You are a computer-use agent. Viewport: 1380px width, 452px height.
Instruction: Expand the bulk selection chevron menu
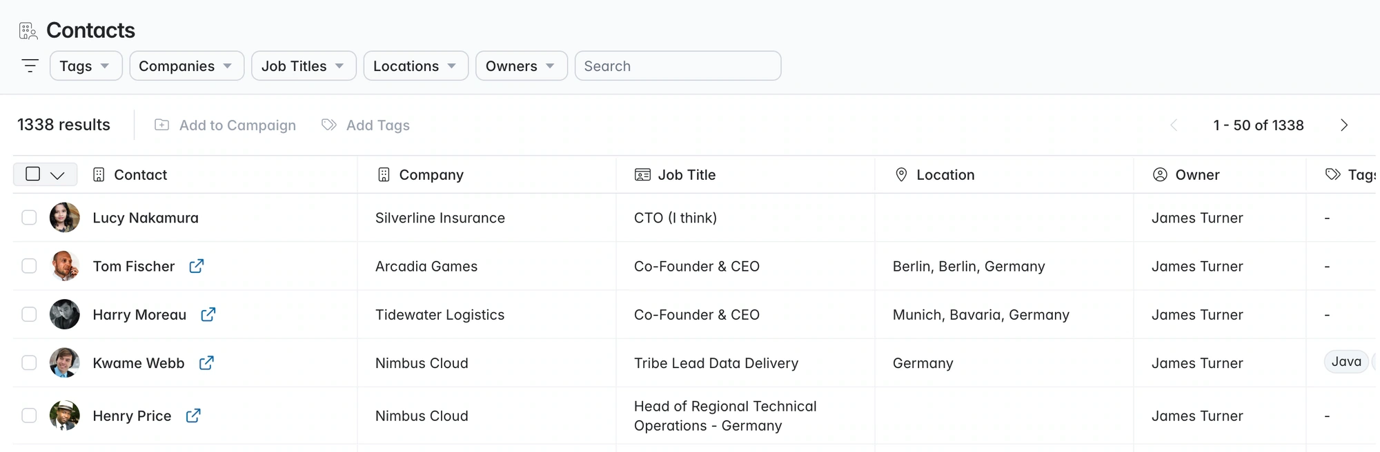[58, 175]
